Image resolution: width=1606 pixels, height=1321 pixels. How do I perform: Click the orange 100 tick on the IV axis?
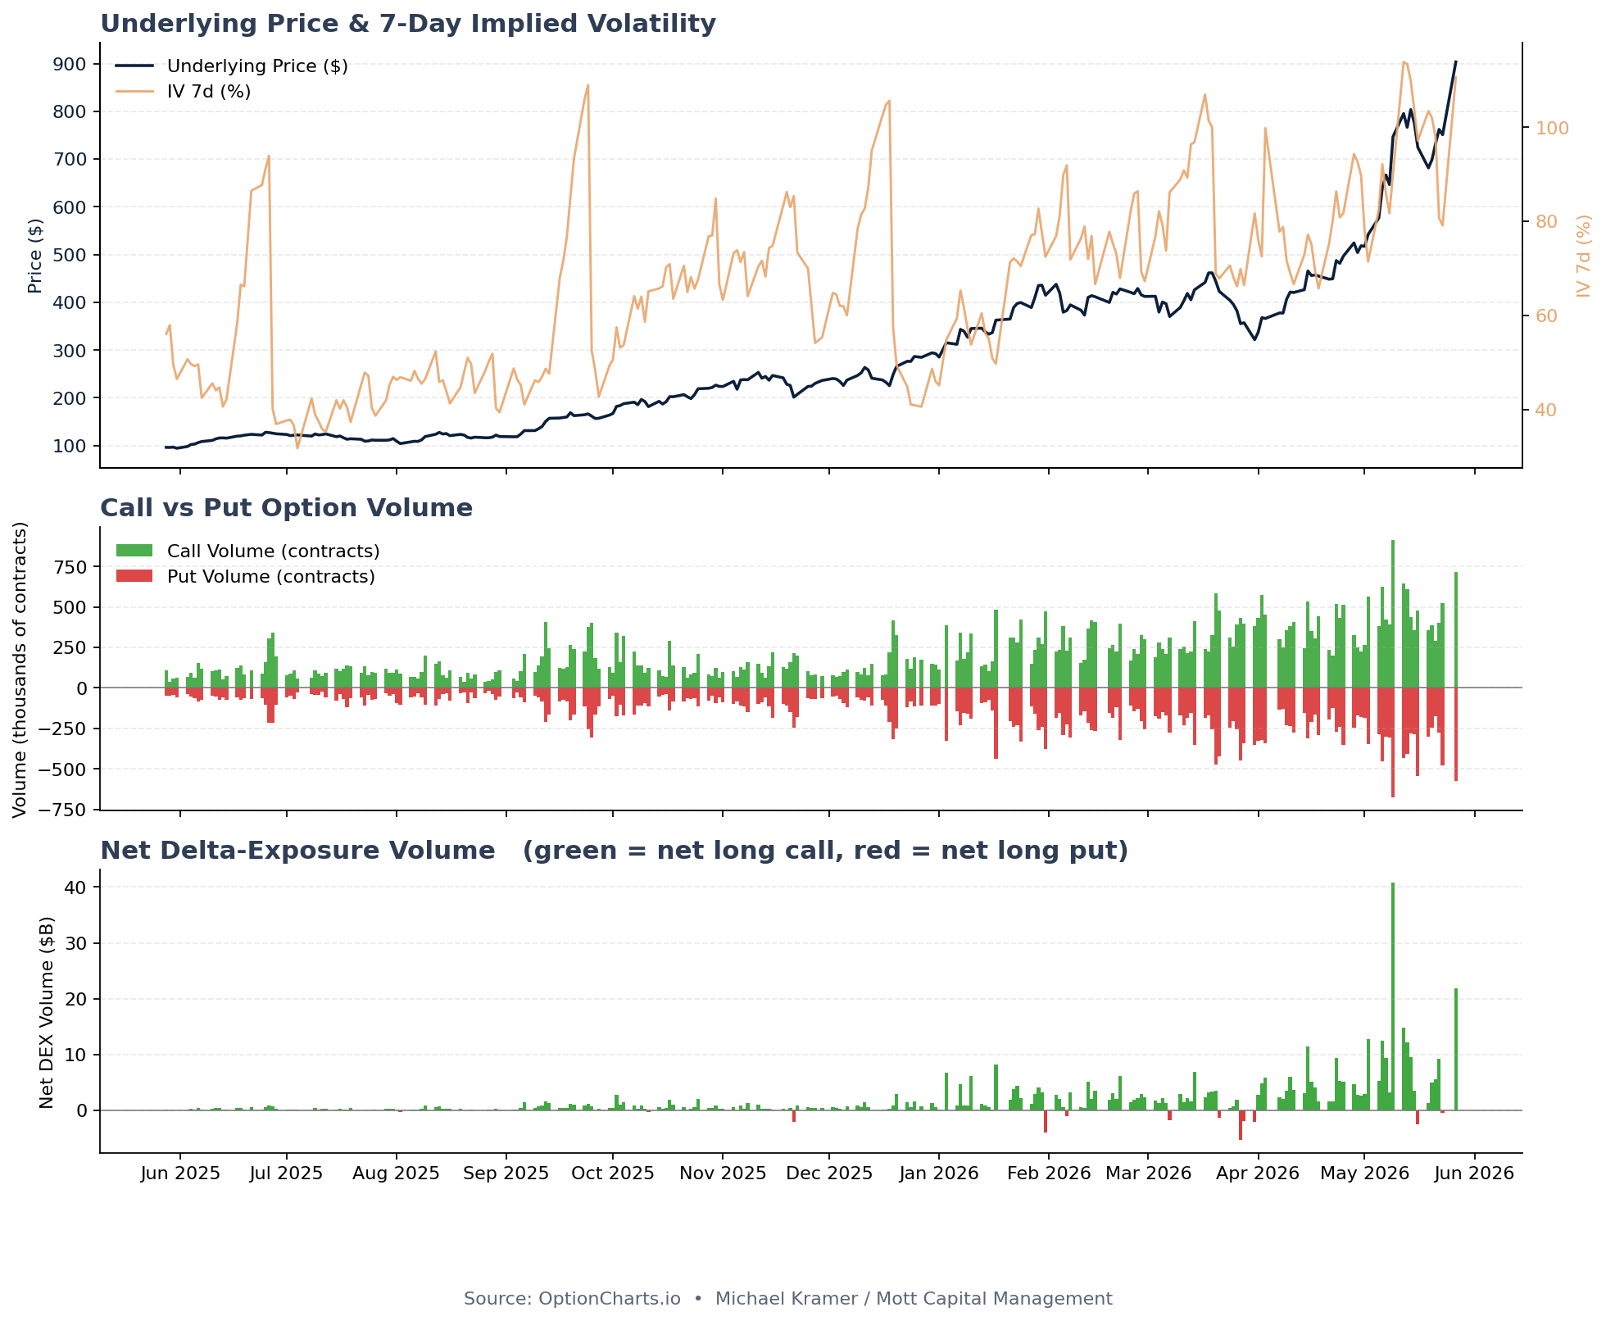pyautogui.click(x=1552, y=129)
